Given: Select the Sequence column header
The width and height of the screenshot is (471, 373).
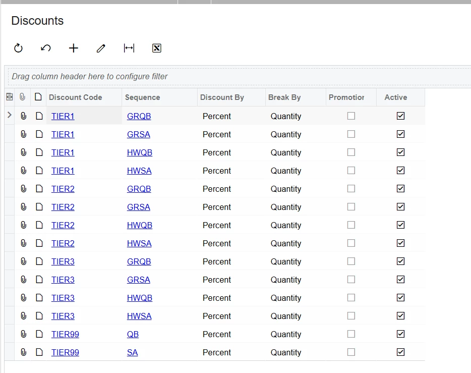Looking at the screenshot, I should click(143, 97).
